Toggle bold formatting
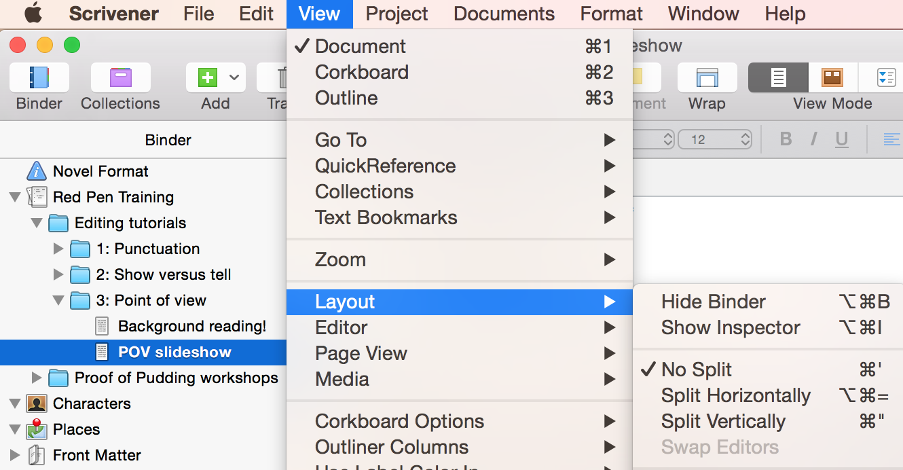 786,139
